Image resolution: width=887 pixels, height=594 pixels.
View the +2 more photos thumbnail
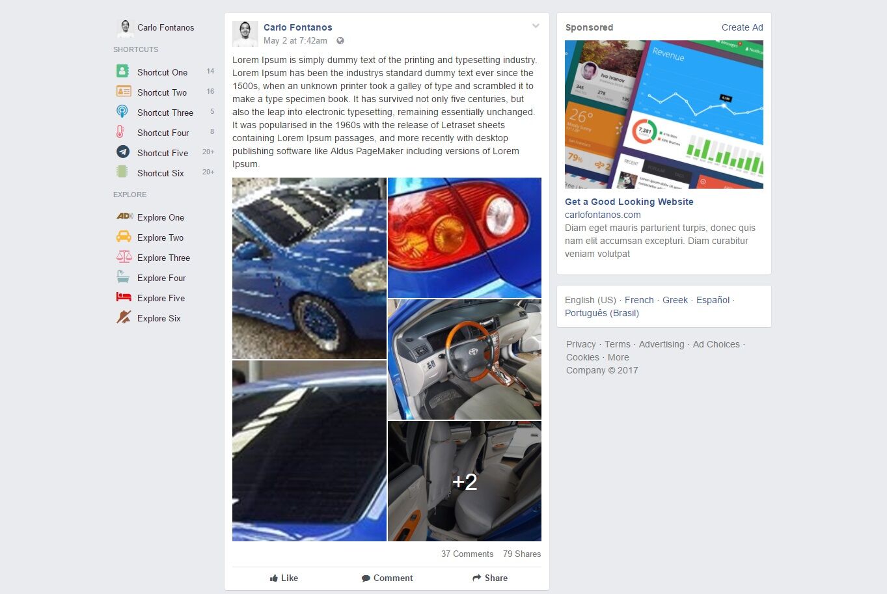(465, 481)
